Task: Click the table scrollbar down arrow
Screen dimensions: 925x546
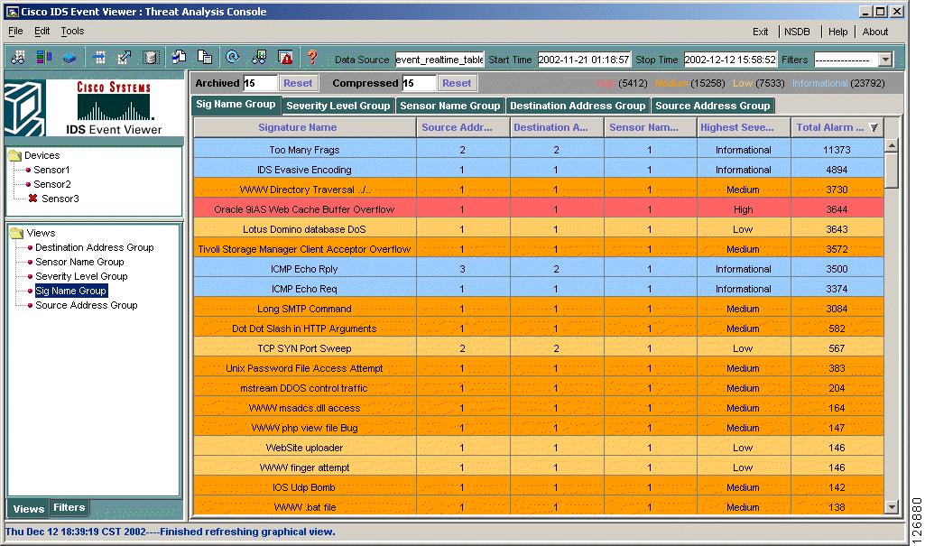Action: [892, 507]
